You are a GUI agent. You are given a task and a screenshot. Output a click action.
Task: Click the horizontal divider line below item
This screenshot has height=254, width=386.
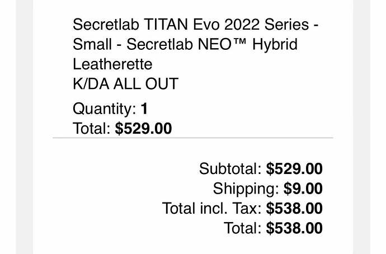point(193,137)
